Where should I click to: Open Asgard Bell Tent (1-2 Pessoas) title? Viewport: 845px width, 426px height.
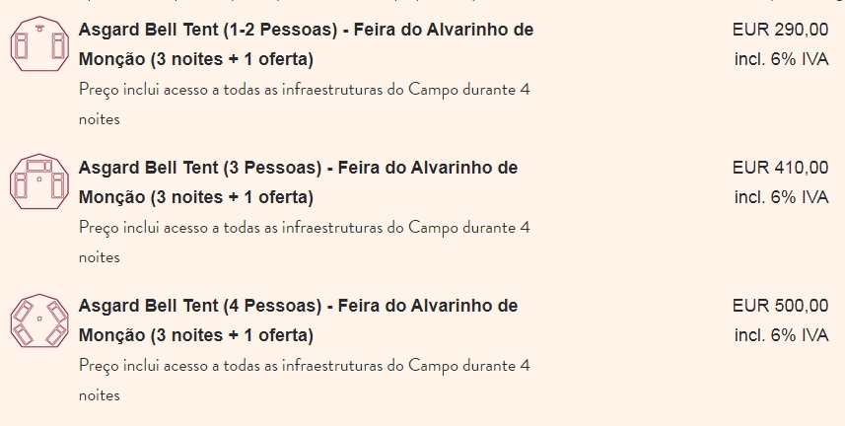click(306, 44)
